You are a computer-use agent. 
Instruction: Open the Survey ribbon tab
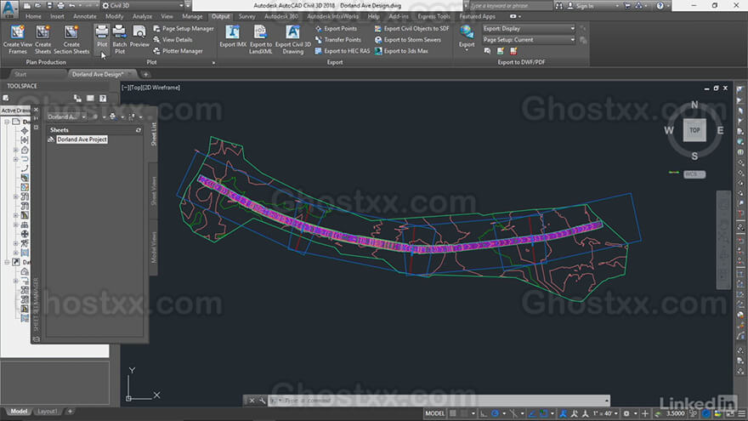[x=247, y=16]
